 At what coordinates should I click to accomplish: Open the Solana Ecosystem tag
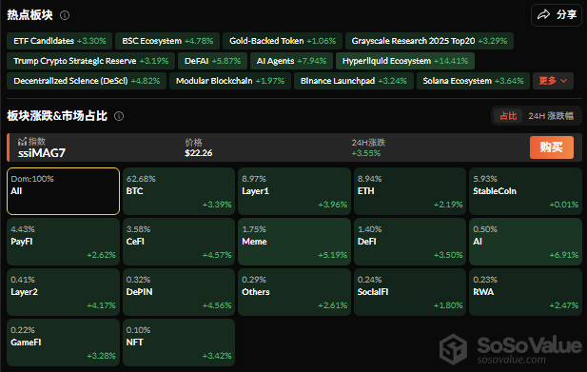[x=473, y=81]
